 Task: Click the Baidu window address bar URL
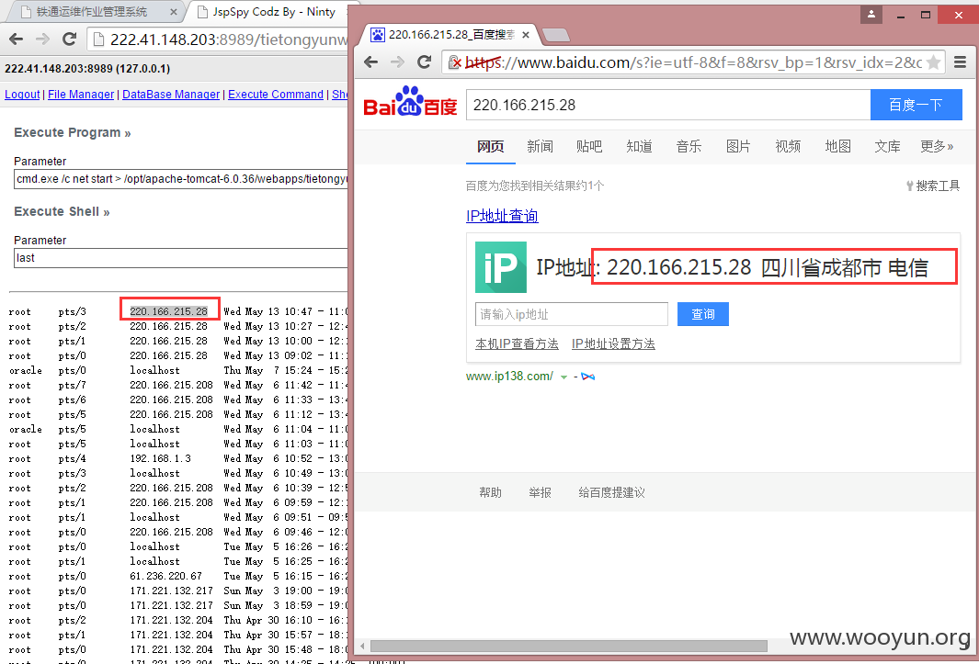coord(693,62)
